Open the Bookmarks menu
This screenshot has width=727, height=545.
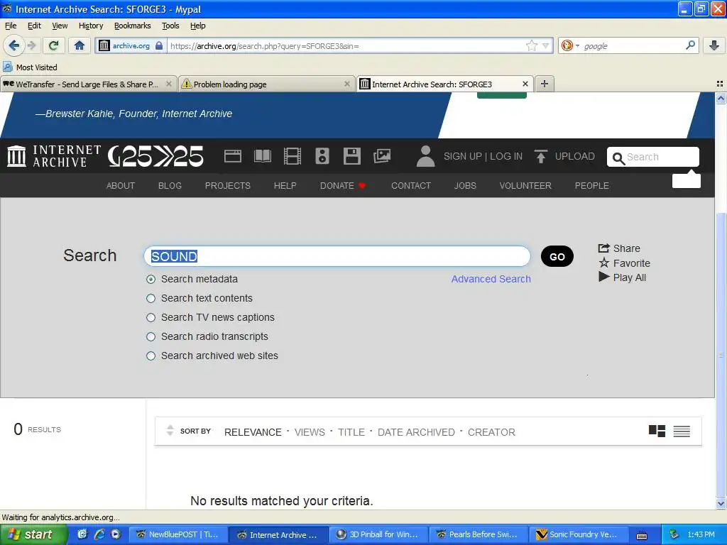133,26
